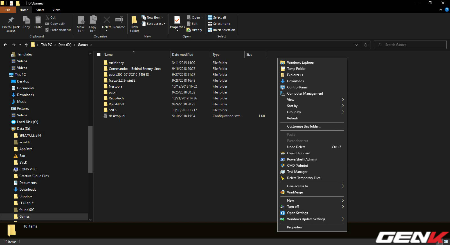The height and width of the screenshot is (245, 450).
Task: Open Recent locations dropdown arrow
Action: [x=20, y=45]
